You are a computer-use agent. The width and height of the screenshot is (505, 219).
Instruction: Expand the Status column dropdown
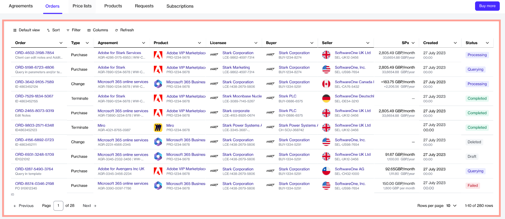pos(487,43)
